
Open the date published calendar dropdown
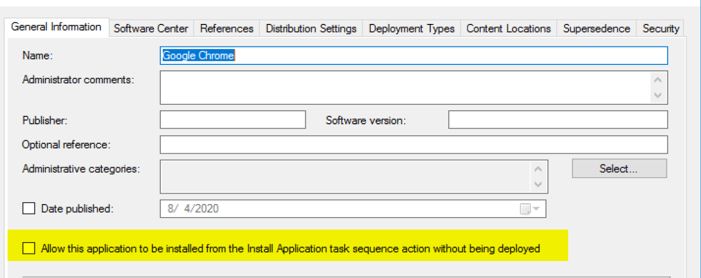pyautogui.click(x=537, y=209)
